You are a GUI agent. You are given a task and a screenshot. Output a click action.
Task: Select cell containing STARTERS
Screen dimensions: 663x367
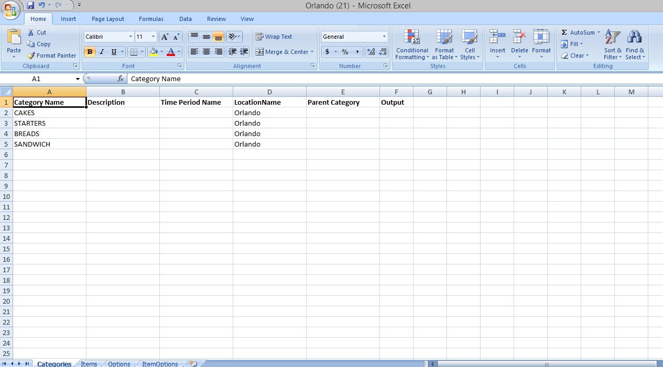pos(49,123)
